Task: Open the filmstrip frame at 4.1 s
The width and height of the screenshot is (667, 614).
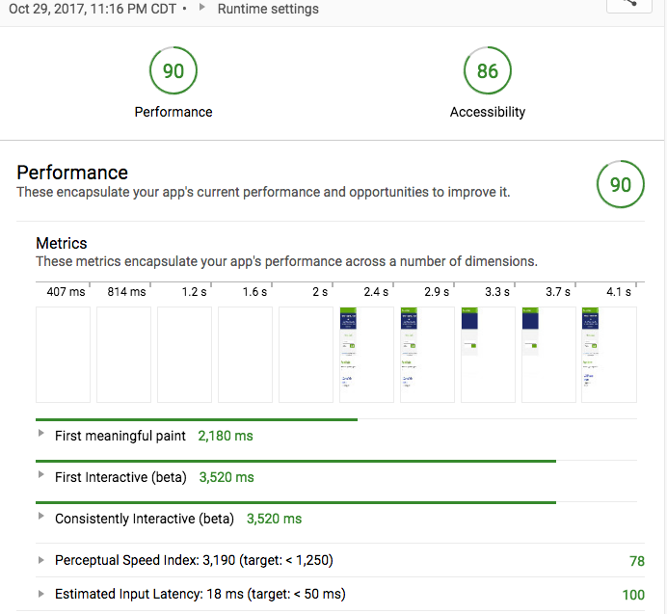Action: (609, 354)
